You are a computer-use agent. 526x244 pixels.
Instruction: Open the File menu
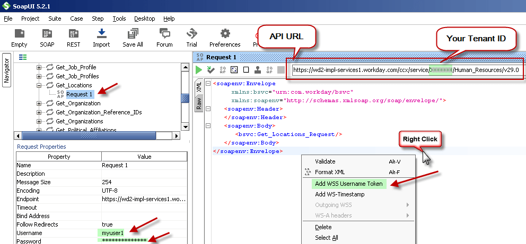click(x=8, y=19)
